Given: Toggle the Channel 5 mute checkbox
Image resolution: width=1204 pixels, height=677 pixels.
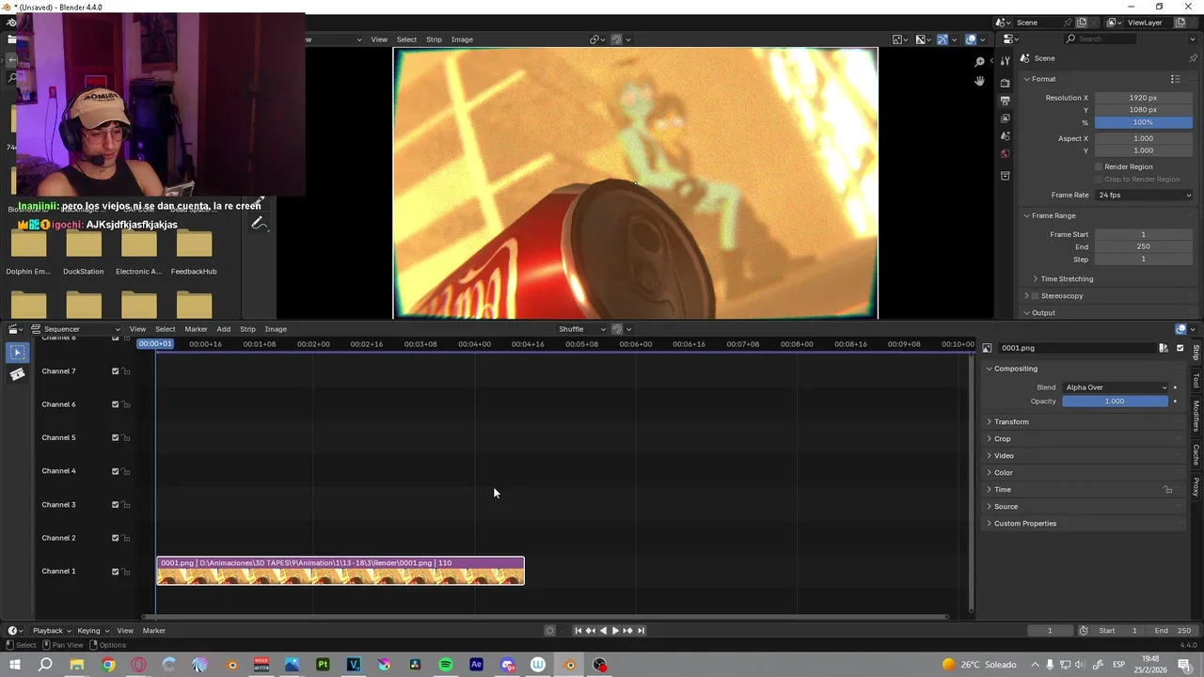Looking at the screenshot, I should [x=116, y=438].
